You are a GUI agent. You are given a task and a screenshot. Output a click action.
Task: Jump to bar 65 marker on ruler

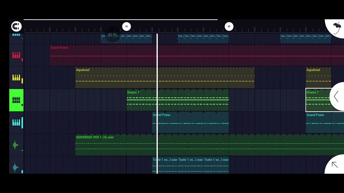[x=229, y=27]
